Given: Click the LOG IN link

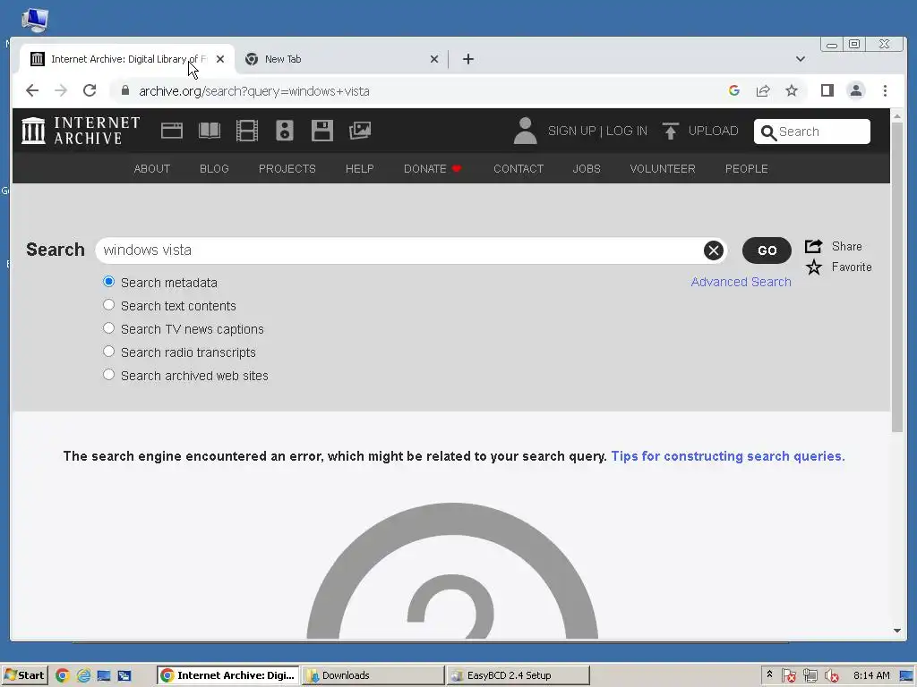Looking at the screenshot, I should coord(626,131).
